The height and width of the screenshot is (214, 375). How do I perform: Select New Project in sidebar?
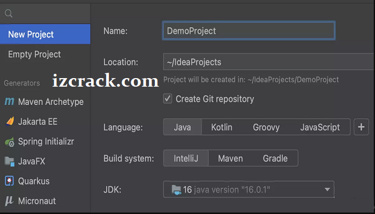pyautogui.click(x=45, y=34)
